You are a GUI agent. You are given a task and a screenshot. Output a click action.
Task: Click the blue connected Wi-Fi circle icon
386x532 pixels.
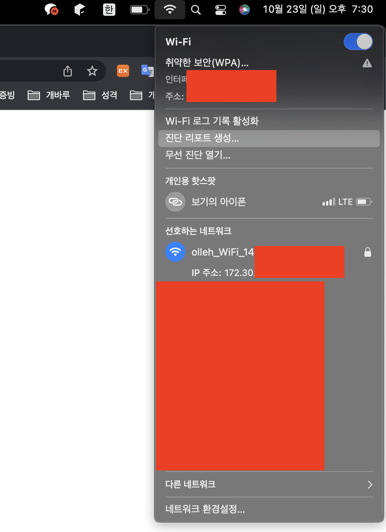175,252
